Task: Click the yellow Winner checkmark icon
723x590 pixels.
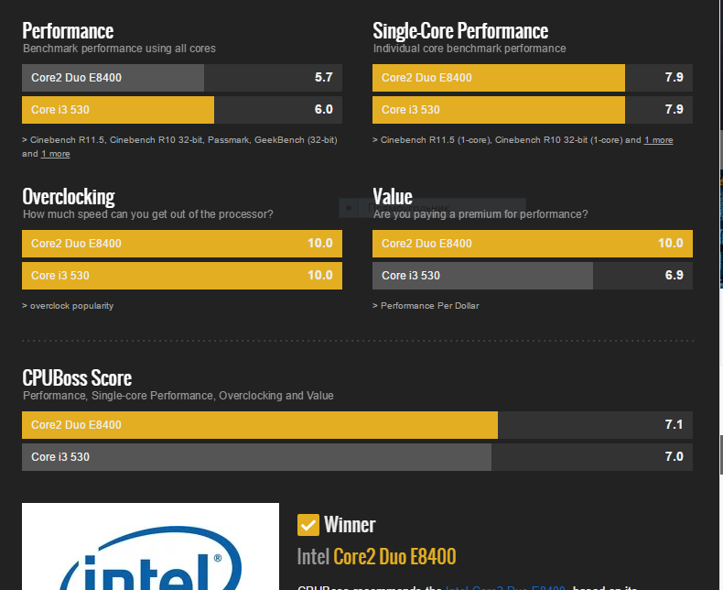Action: (x=308, y=525)
